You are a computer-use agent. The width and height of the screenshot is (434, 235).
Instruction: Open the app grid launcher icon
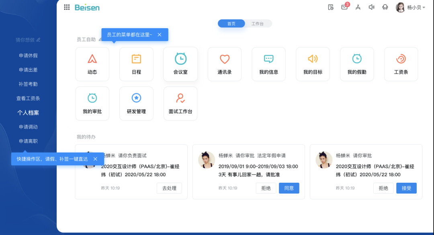click(x=67, y=7)
